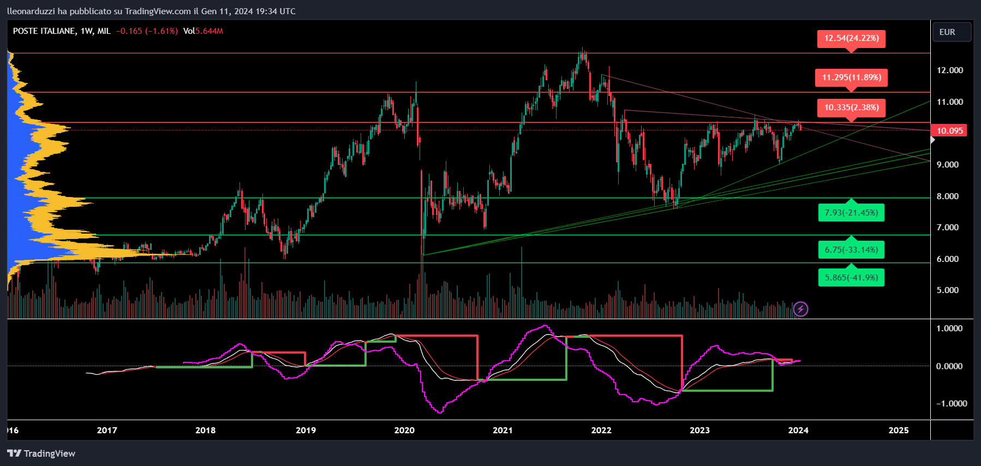The width and height of the screenshot is (981, 466).
Task: Click the 2021 label on the time axis
Action: 503,430
